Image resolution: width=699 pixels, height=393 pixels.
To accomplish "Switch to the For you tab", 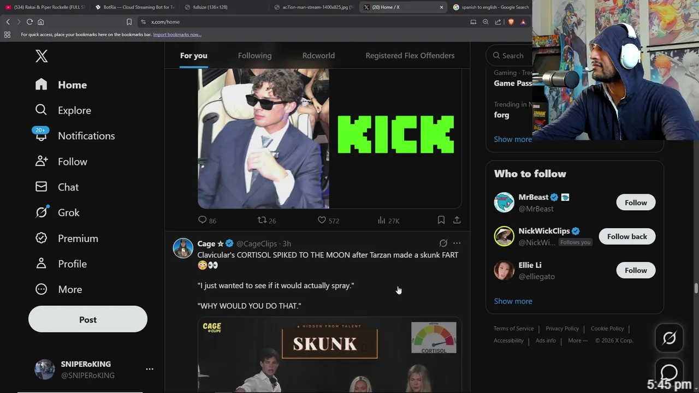I will point(194,56).
